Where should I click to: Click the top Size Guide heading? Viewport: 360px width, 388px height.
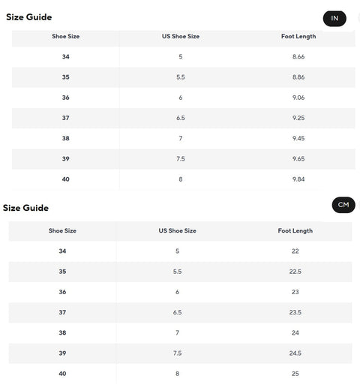click(x=29, y=17)
